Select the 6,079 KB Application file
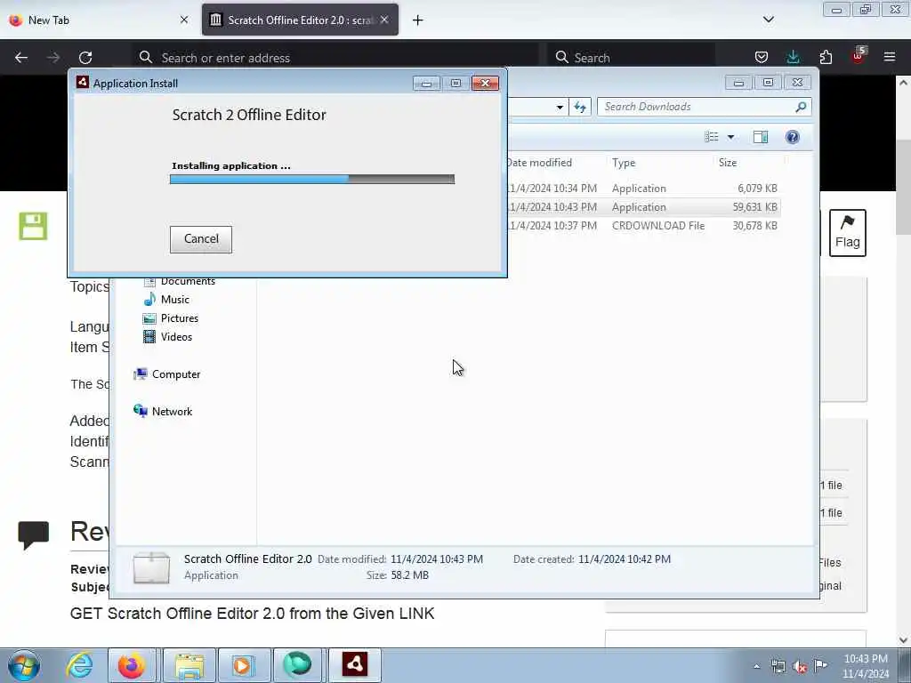 (642, 189)
